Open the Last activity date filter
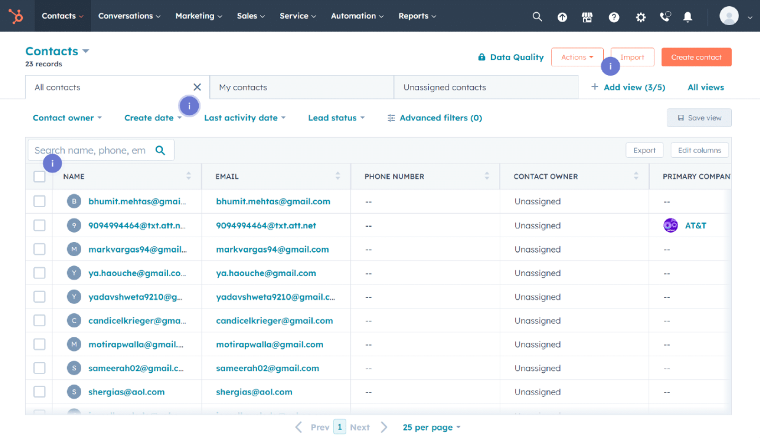760x438 pixels. pyautogui.click(x=245, y=118)
